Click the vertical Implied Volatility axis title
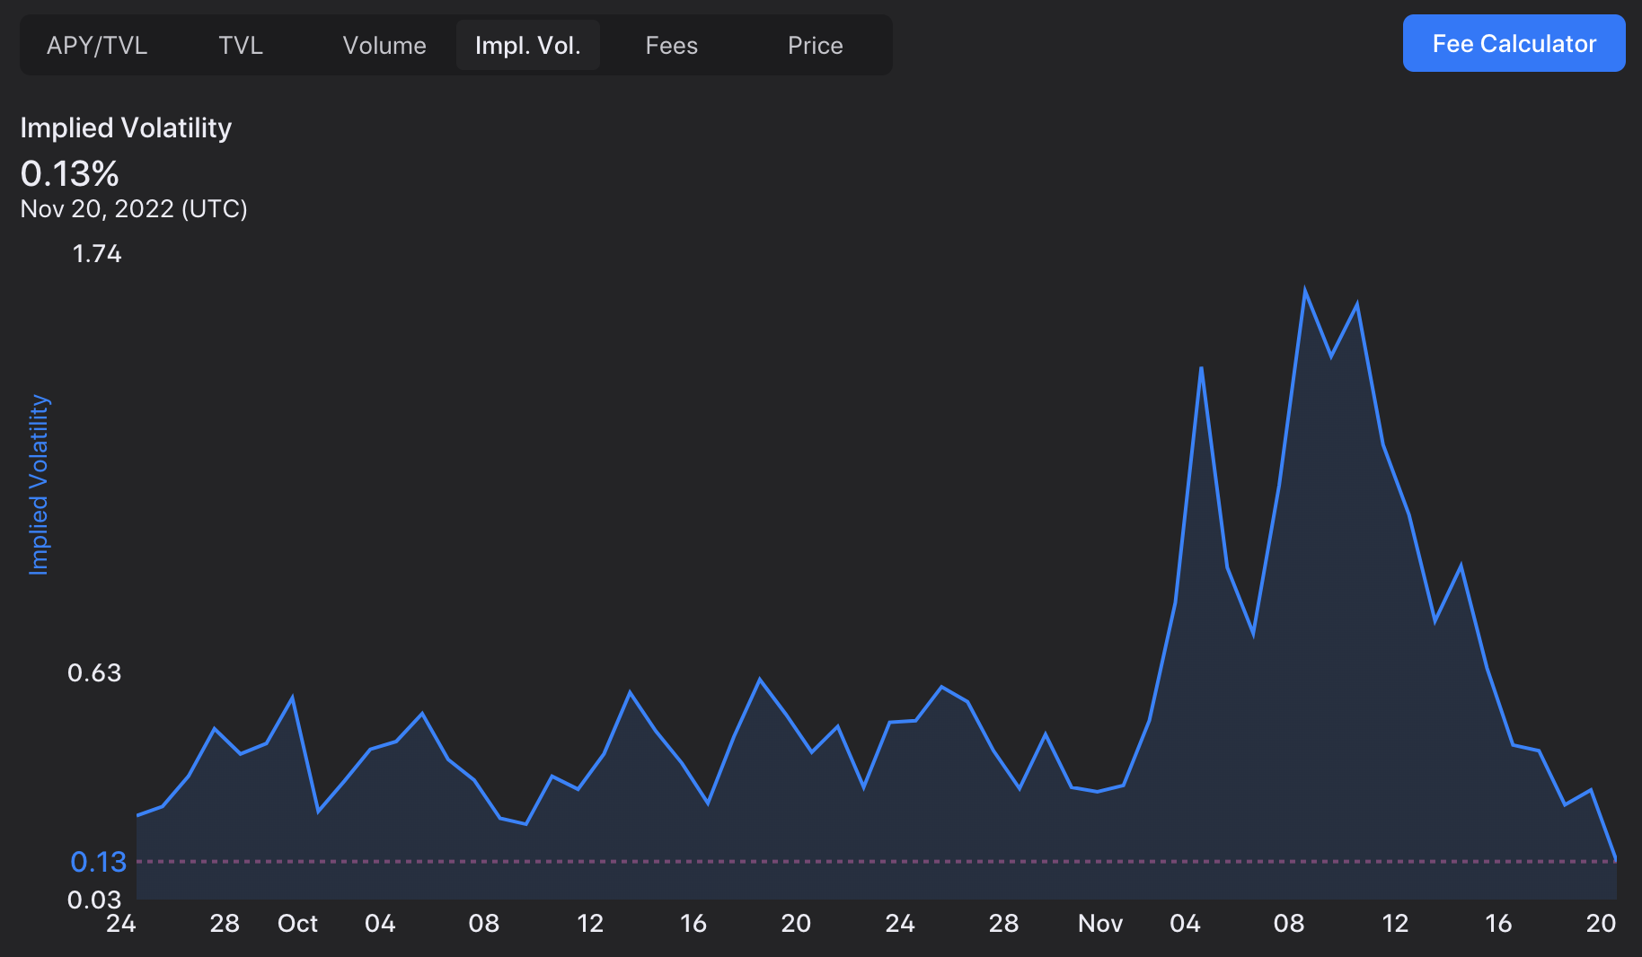Viewport: 1642px width, 957px height. click(38, 485)
